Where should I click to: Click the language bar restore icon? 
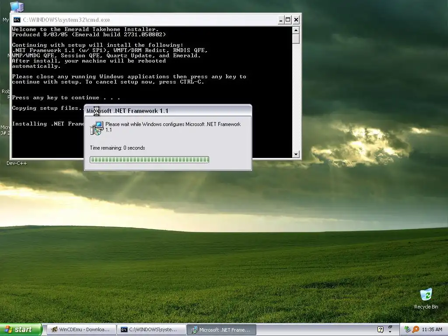pyautogui.click(x=390, y=327)
